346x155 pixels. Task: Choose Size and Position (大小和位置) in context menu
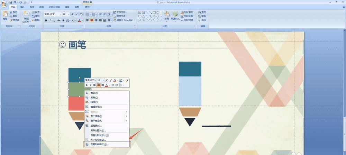107,140
